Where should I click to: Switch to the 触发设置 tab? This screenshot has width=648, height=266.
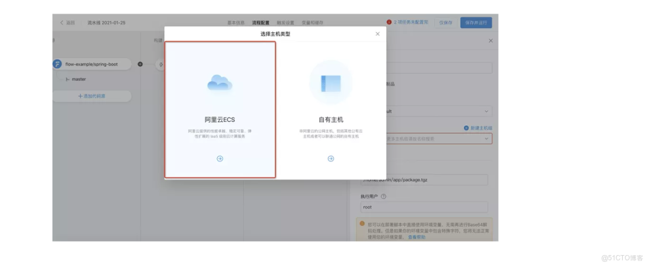[x=286, y=23]
